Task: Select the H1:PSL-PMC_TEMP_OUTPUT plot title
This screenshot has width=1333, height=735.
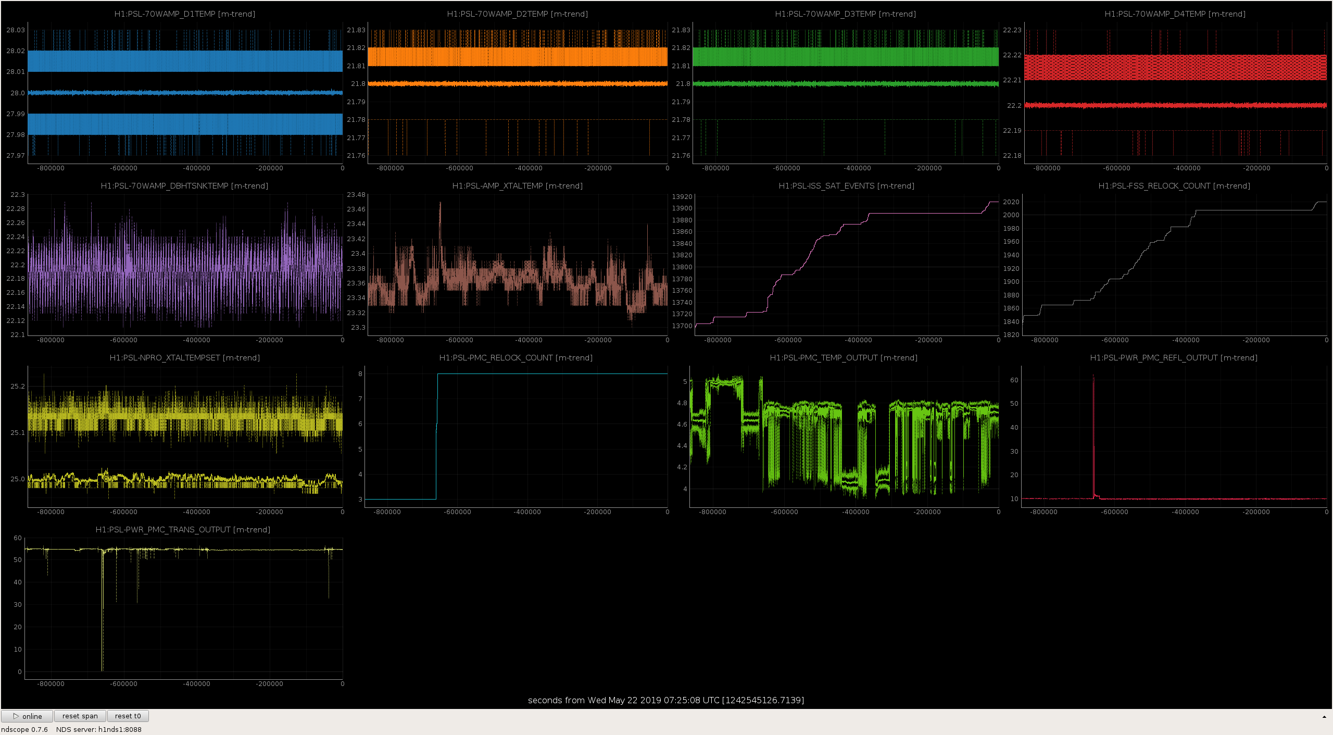Action: (x=844, y=358)
